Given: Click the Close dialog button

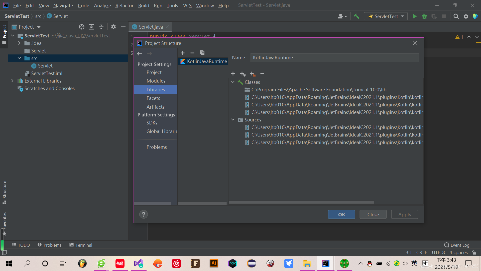Looking at the screenshot, I should tap(373, 215).
